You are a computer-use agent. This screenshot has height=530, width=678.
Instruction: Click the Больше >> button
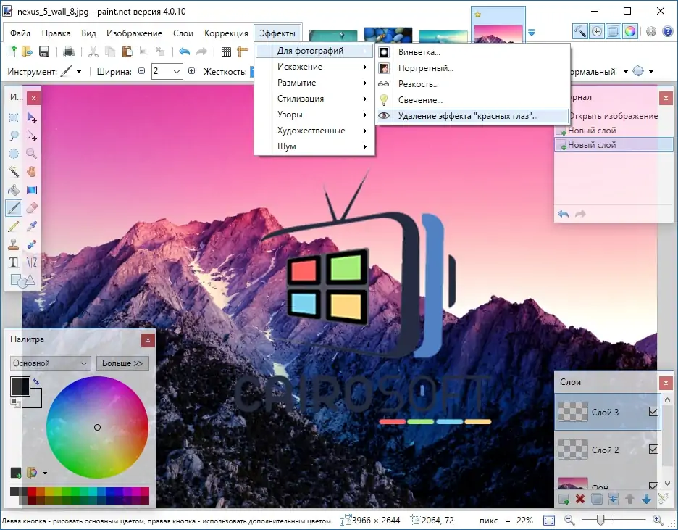122,363
